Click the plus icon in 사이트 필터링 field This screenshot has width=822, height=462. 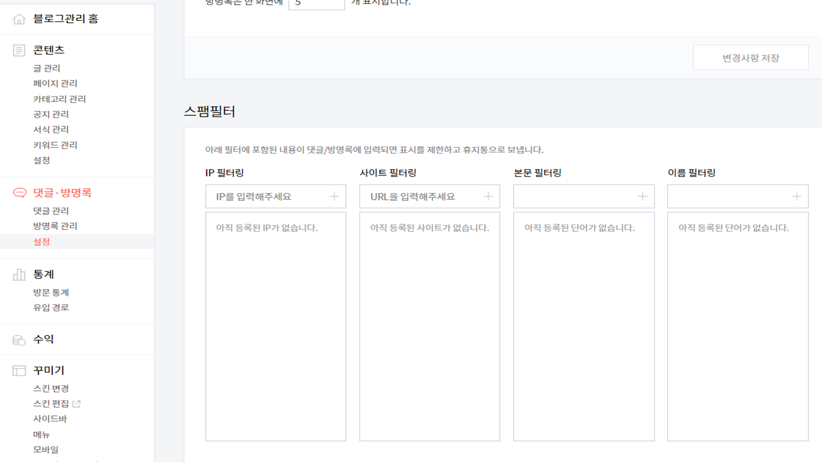(488, 197)
